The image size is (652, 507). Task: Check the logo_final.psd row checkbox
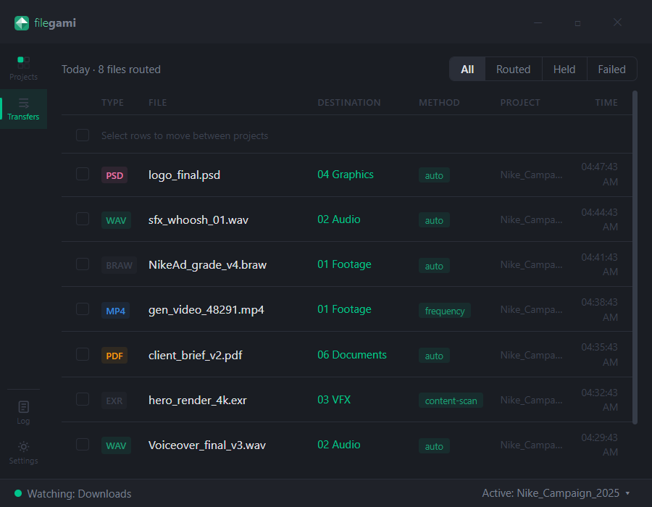(x=83, y=174)
